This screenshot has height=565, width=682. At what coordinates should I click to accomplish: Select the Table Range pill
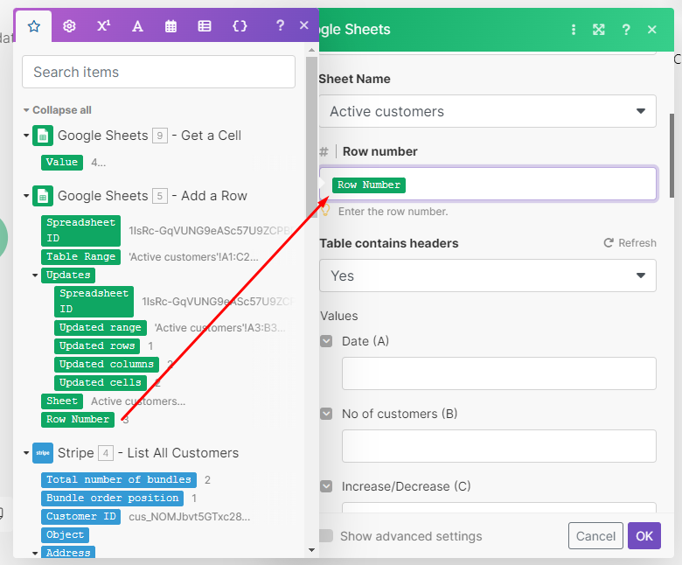[81, 257]
